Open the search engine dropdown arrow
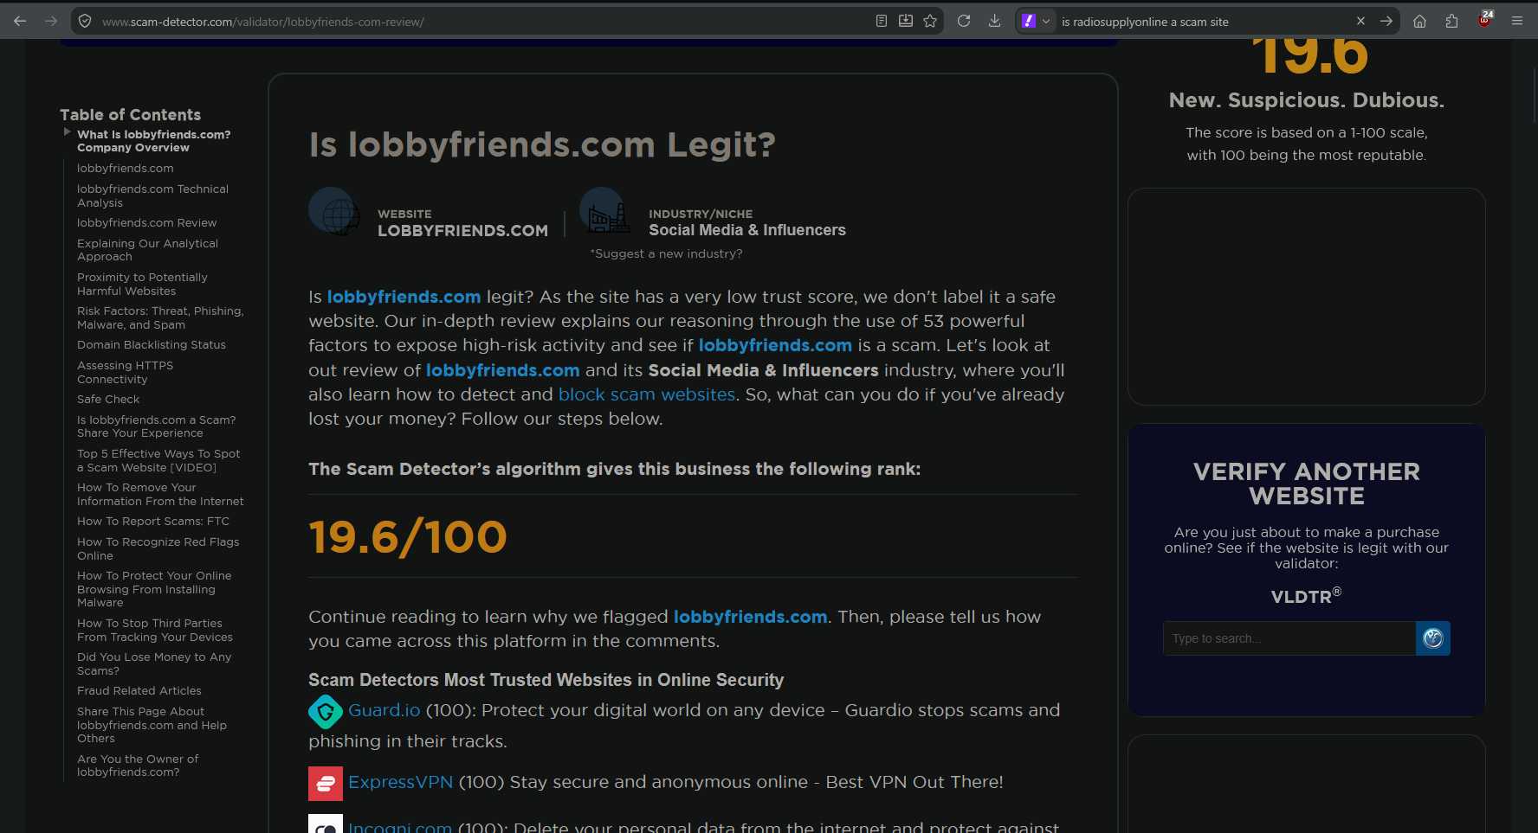1538x833 pixels. pos(1045,21)
